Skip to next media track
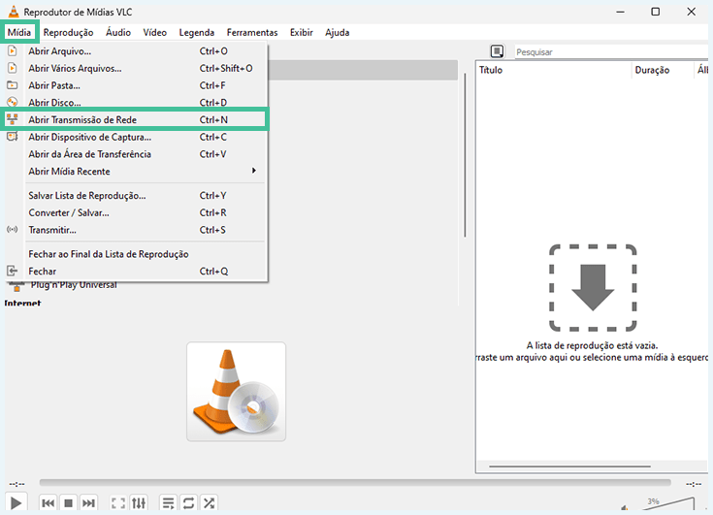713x515 pixels. (x=88, y=502)
